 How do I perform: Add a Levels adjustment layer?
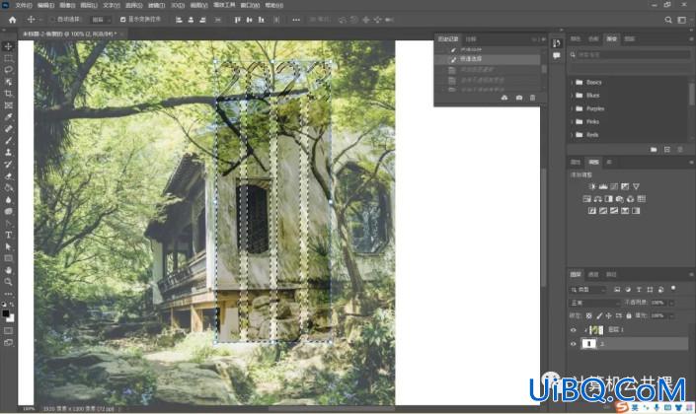click(603, 186)
